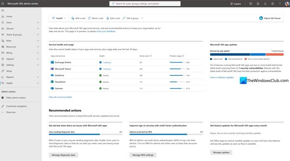This screenshot has height=161, width=290.
Task: Click Manage MFA settings button
Action: (143, 155)
